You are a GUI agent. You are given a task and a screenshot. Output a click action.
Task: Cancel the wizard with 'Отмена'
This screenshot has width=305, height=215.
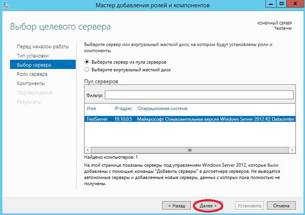281,206
